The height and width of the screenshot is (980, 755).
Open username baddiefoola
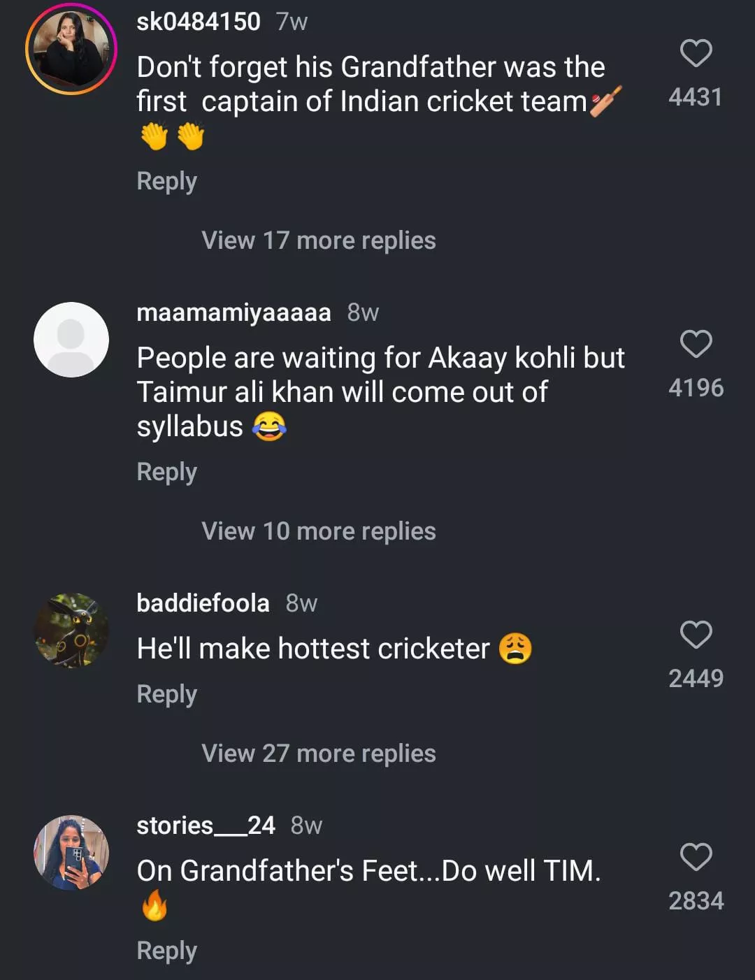tap(203, 603)
